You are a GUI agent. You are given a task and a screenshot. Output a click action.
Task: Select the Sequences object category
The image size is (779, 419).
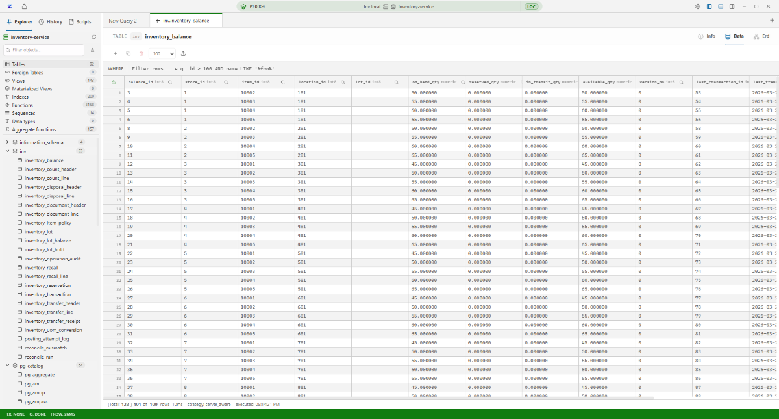coord(50,113)
